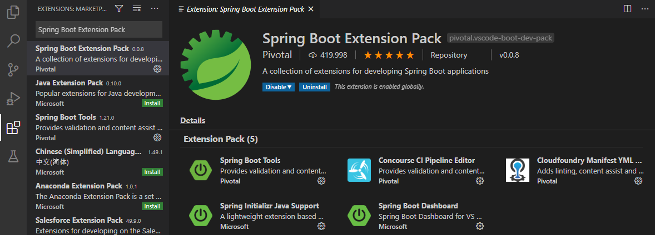Select Anaconda Extension Pack in results
The height and width of the screenshot is (235, 655).
pyautogui.click(x=98, y=196)
